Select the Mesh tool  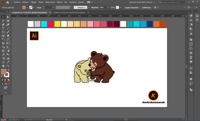pos(3,51)
